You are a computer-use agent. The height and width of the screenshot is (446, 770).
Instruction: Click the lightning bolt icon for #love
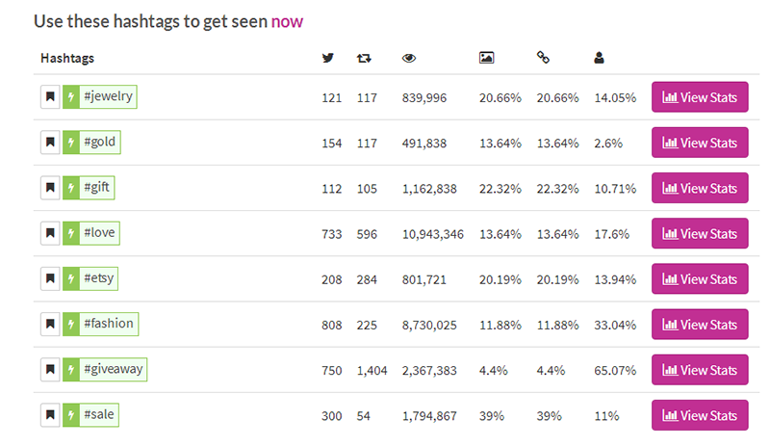pos(70,233)
